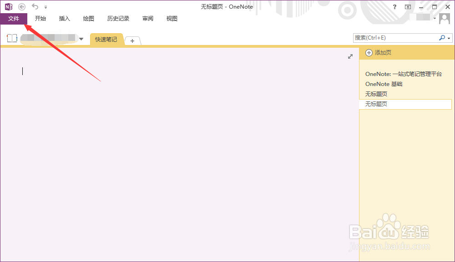Toggle ribbon display options icon
This screenshot has width=455, height=262.
pos(408,7)
